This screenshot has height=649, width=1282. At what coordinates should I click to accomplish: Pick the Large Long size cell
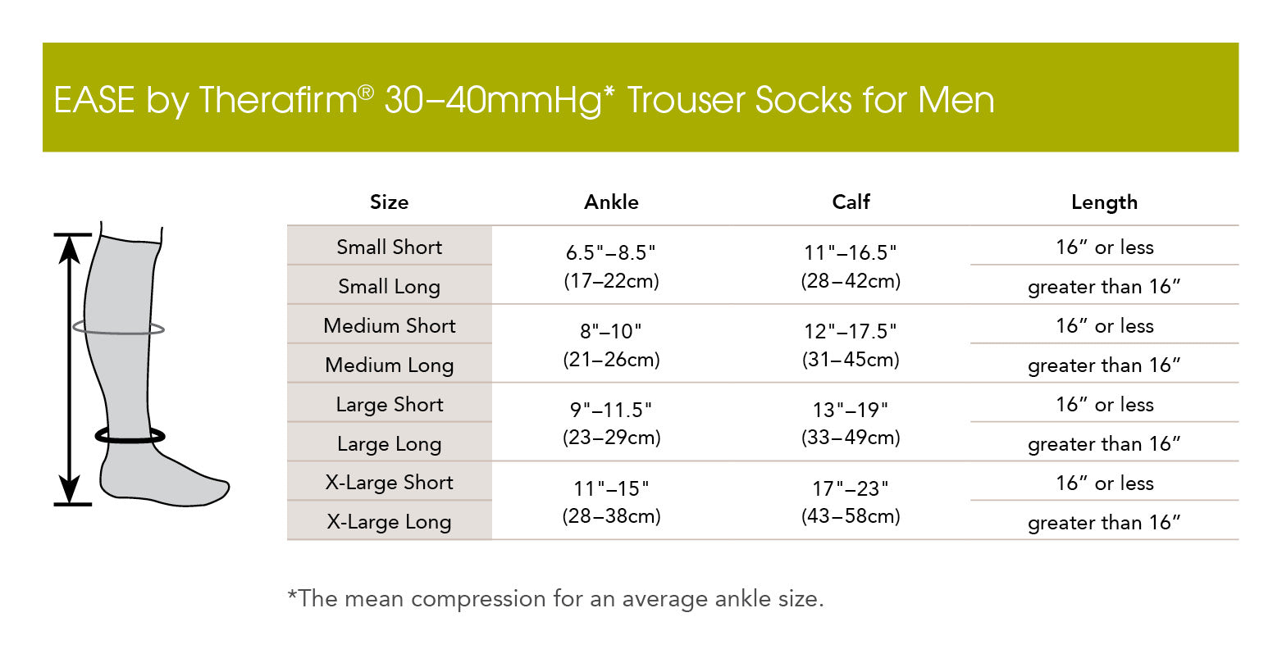pyautogui.click(x=390, y=443)
